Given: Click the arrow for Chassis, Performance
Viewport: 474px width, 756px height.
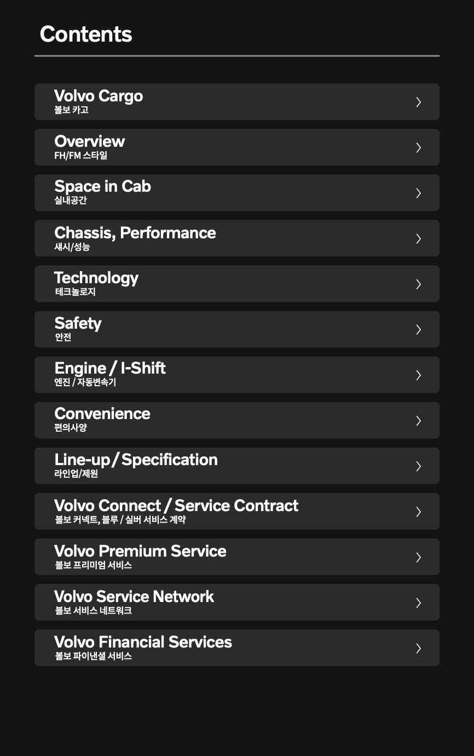Looking at the screenshot, I should click(418, 238).
